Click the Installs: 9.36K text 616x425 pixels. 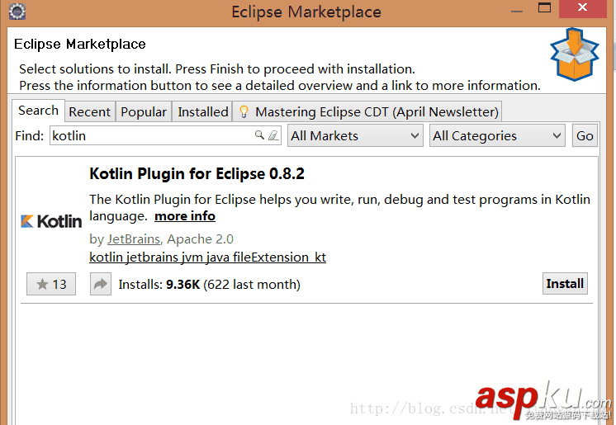coord(159,284)
